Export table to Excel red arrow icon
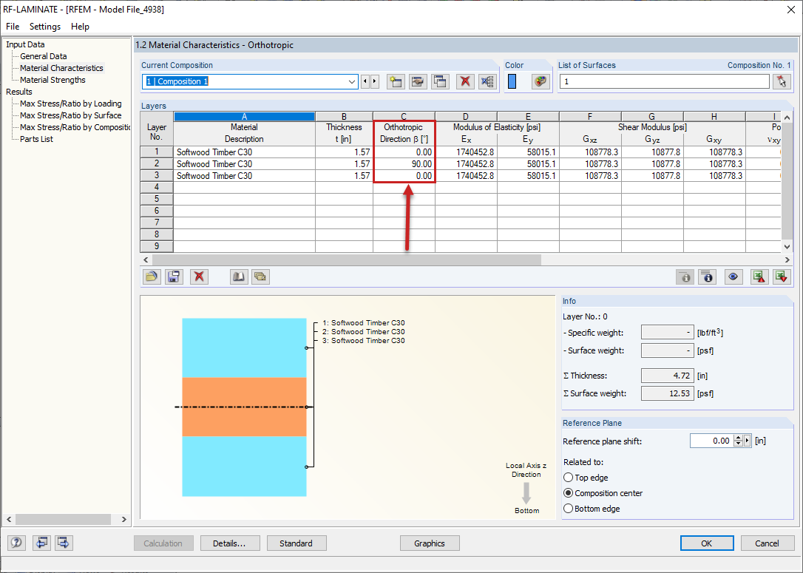Viewport: 803px width, 573px height. click(x=759, y=277)
